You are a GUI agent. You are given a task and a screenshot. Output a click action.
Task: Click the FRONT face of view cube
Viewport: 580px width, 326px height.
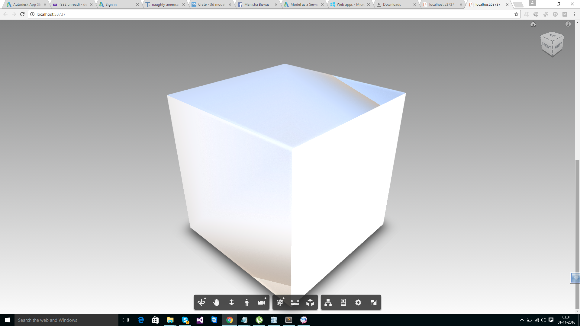coord(546,46)
